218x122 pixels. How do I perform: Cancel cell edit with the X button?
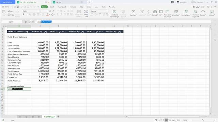pyautogui.click(x=26, y=22)
